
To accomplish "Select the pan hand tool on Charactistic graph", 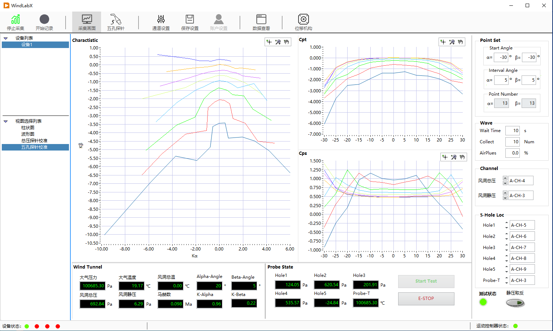I will (287, 42).
